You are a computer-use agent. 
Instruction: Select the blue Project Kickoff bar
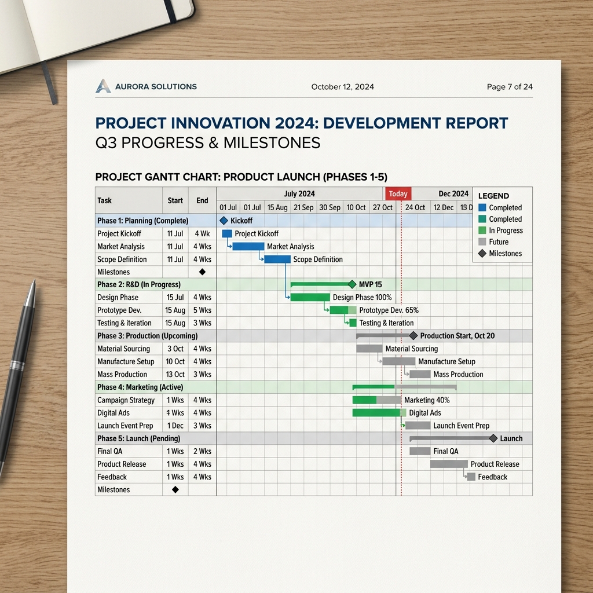tap(227, 234)
